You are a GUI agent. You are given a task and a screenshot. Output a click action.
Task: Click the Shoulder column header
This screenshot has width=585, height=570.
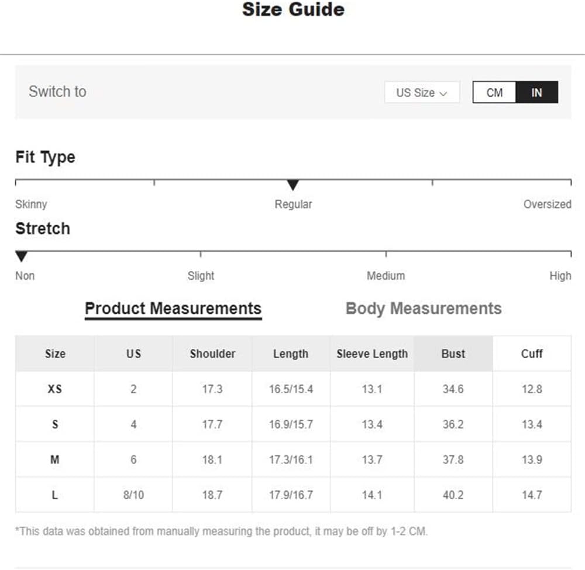(212, 353)
